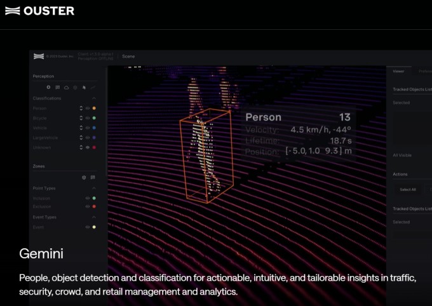Click the blue Vehicle color swatch
This screenshot has width=432, height=306.
pyautogui.click(x=94, y=128)
